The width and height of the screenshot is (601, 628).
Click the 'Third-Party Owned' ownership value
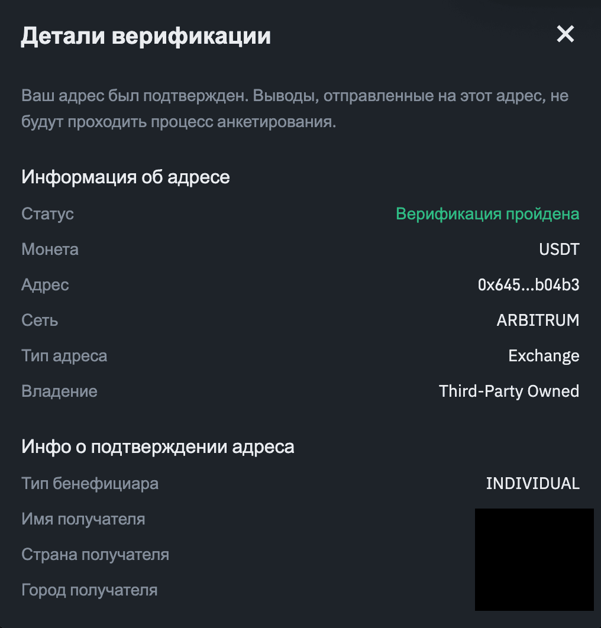[x=509, y=391]
